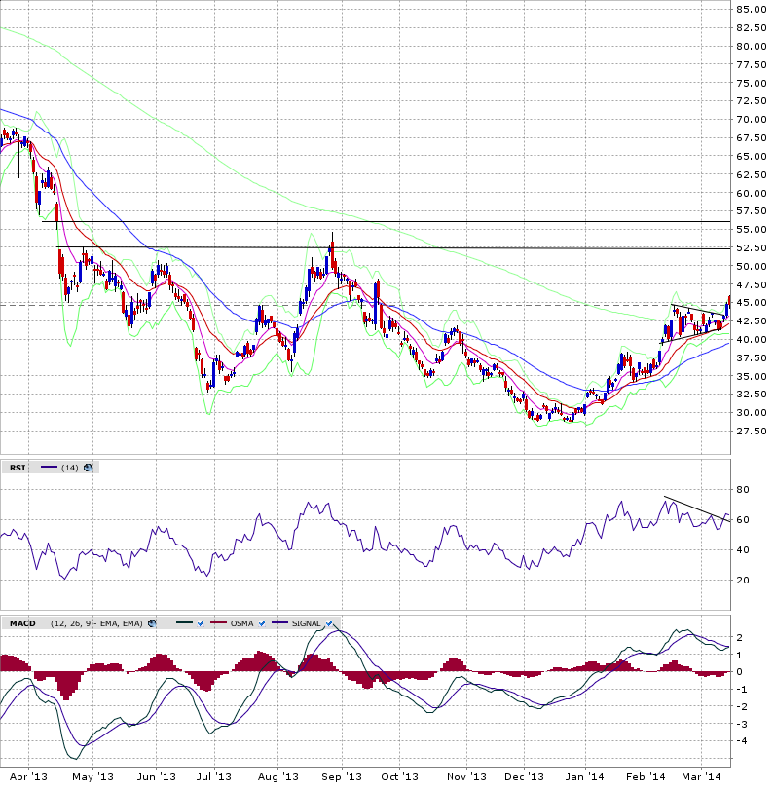This screenshot has width=775, height=790.
Task: Click the Sep '13 date axis label
Action: [343, 776]
